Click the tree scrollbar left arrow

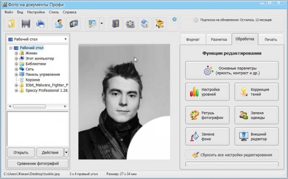(10, 106)
